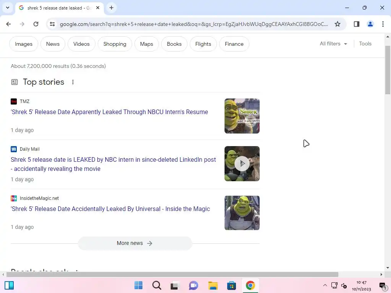Open File Explorer from taskbar
Screen dimensions: 391x293
click(x=213, y=285)
